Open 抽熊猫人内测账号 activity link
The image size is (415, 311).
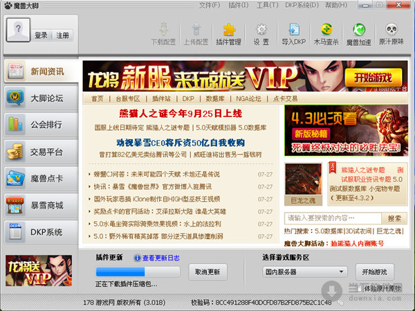coord(357,243)
